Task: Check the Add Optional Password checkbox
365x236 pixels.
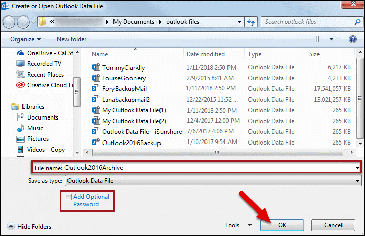Action: (68, 197)
